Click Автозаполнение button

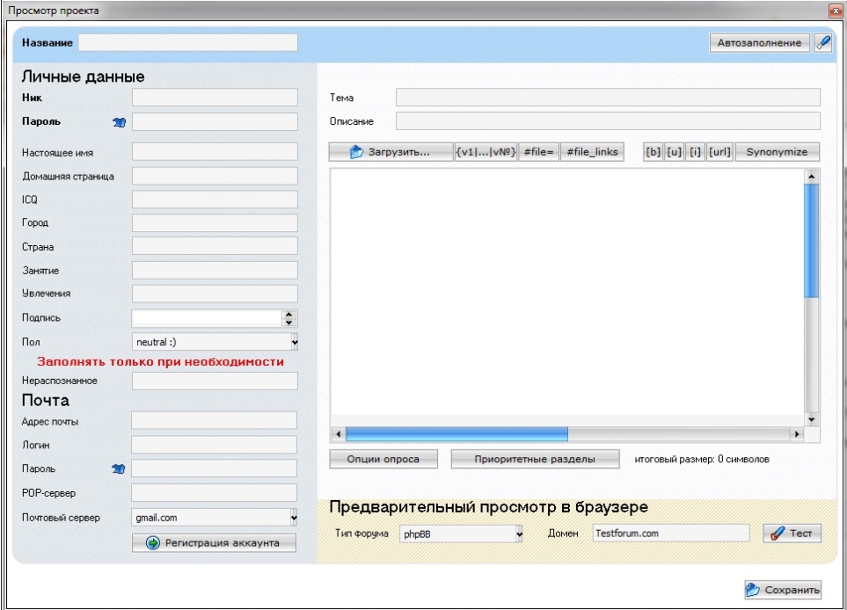click(x=760, y=43)
